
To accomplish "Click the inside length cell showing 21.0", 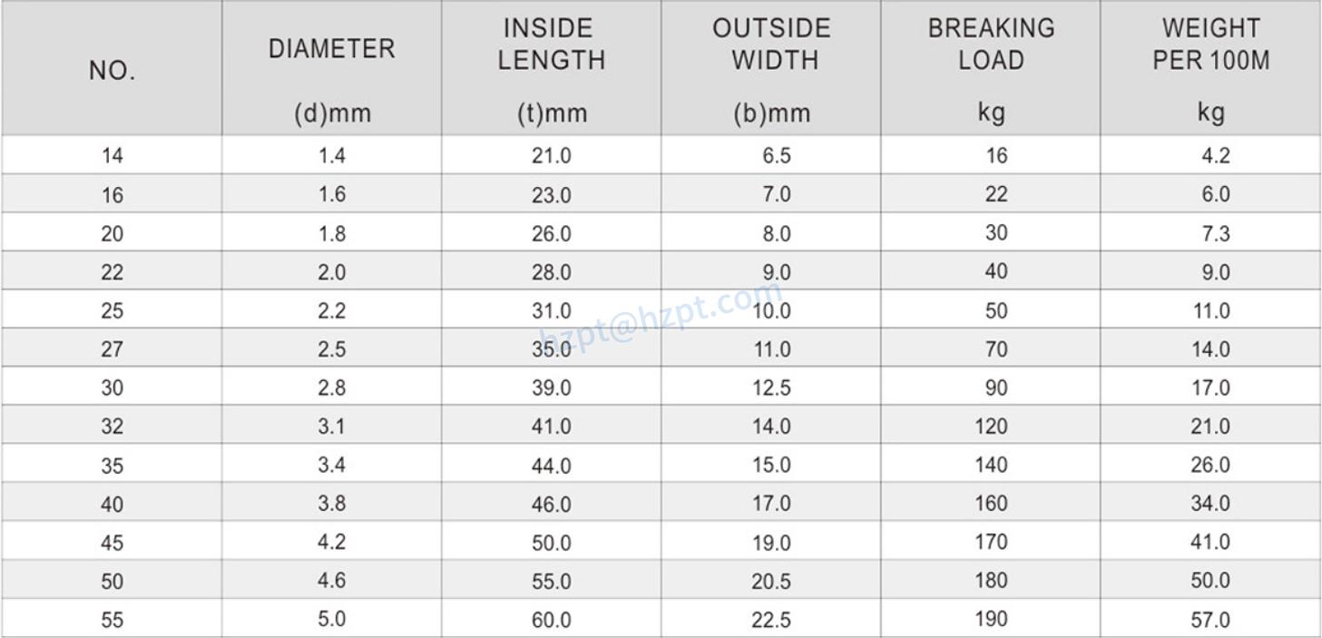I will tap(551, 156).
